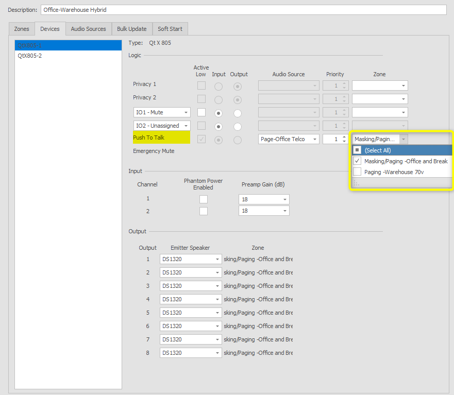Viewport: 454px width, 395px height.
Task: Check the (Select All) zone option
Action: pyautogui.click(x=357, y=150)
